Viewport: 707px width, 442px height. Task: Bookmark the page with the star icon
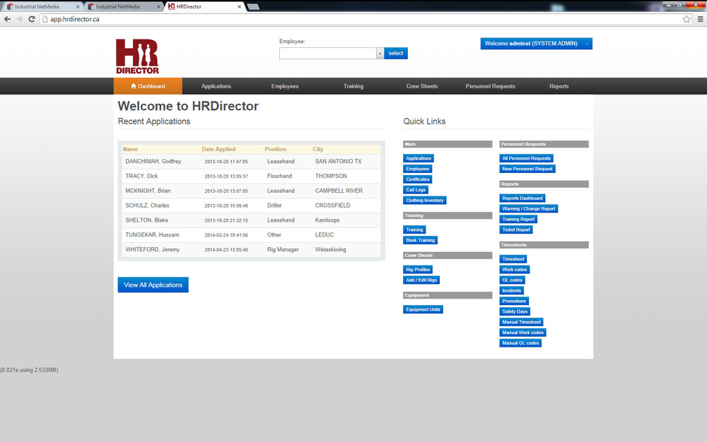coord(686,19)
